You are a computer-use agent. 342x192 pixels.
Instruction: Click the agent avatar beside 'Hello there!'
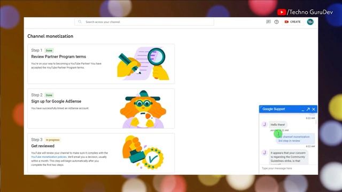(265, 124)
